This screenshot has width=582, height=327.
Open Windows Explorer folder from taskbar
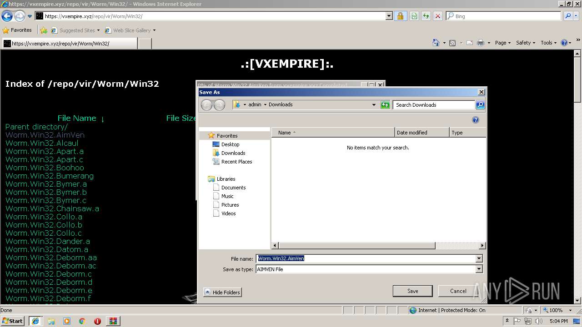pos(51,321)
